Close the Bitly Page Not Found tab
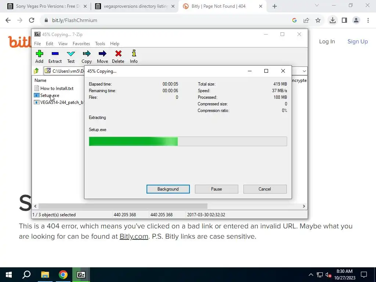This screenshot has width=376, height=282. (261, 7)
